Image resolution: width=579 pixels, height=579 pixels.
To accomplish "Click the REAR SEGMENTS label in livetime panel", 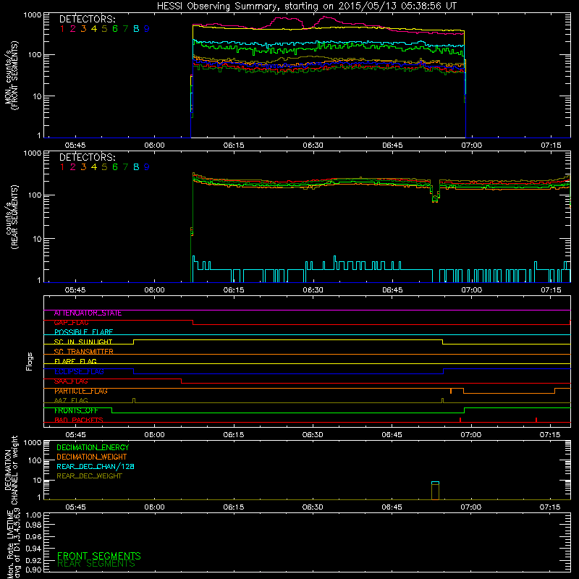I will click(96, 564).
